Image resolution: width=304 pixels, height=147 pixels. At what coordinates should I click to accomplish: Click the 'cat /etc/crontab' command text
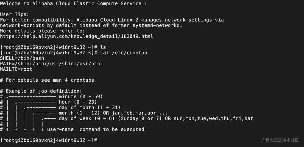[x=124, y=53]
